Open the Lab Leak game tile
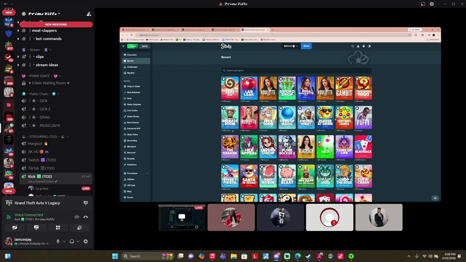This screenshot has width=466, height=262. click(x=249, y=88)
